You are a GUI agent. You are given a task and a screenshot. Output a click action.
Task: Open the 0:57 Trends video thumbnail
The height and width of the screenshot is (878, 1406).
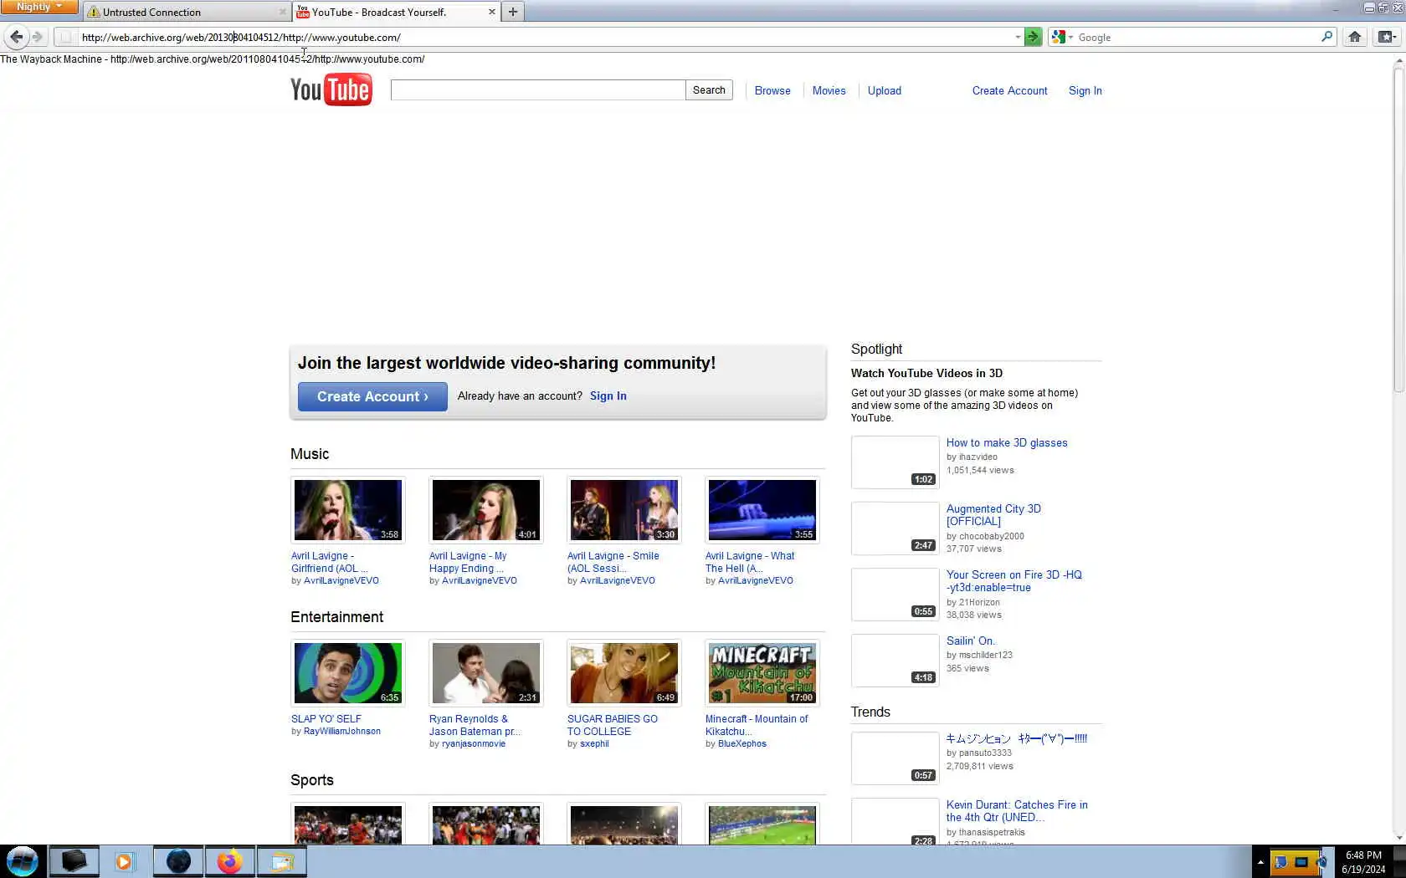[895, 758]
